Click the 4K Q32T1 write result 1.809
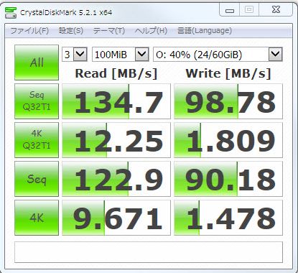This screenshot has height=273, width=298. pos(228,140)
